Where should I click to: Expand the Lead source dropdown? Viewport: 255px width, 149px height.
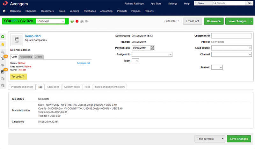click(231, 48)
